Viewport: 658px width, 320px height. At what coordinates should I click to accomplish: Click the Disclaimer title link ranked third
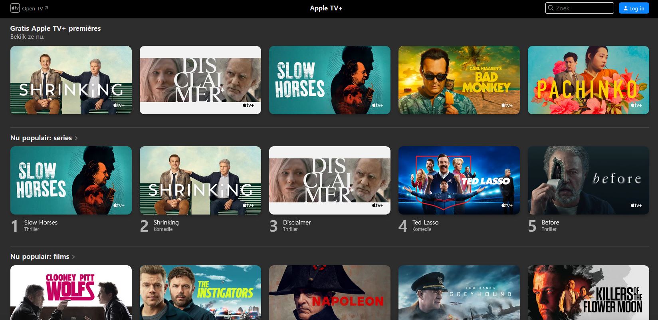click(297, 223)
